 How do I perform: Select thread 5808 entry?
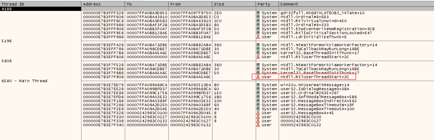tap(7, 61)
